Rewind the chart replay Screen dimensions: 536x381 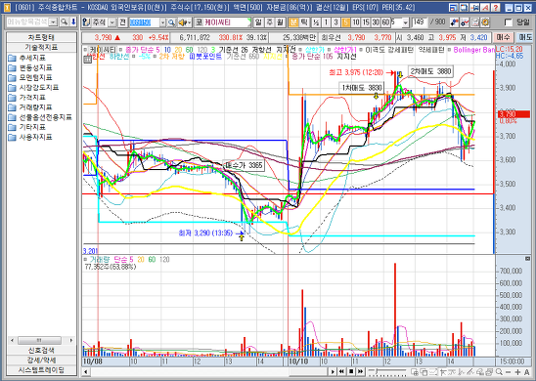pyautogui.click(x=341, y=371)
